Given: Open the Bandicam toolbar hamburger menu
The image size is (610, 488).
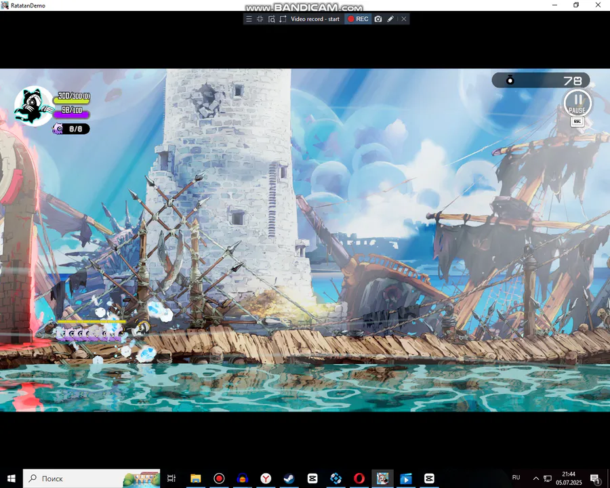Looking at the screenshot, I should coord(249,19).
